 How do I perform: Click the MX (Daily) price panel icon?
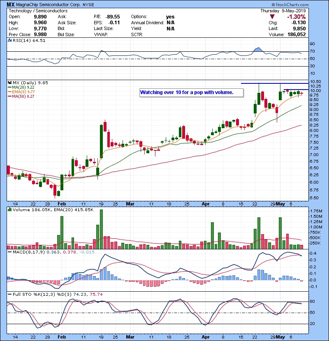click(10, 83)
